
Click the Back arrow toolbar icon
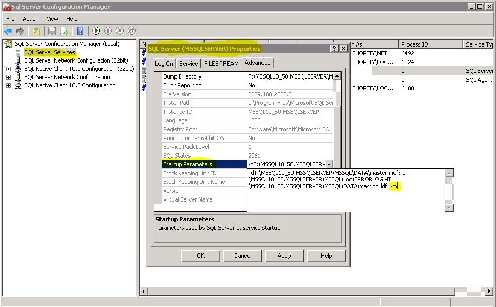click(8, 31)
